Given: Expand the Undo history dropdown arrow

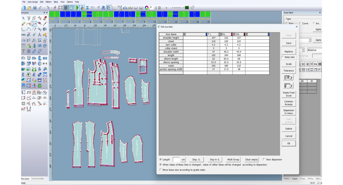Looking at the screenshot, I should pos(44,8).
